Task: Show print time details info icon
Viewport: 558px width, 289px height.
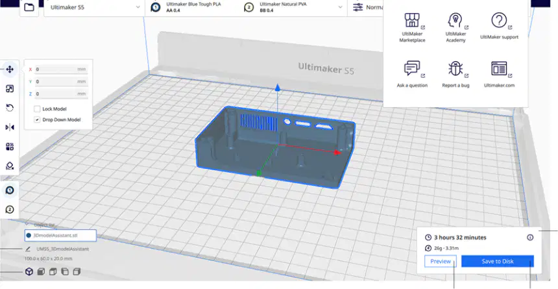Action: coord(530,237)
